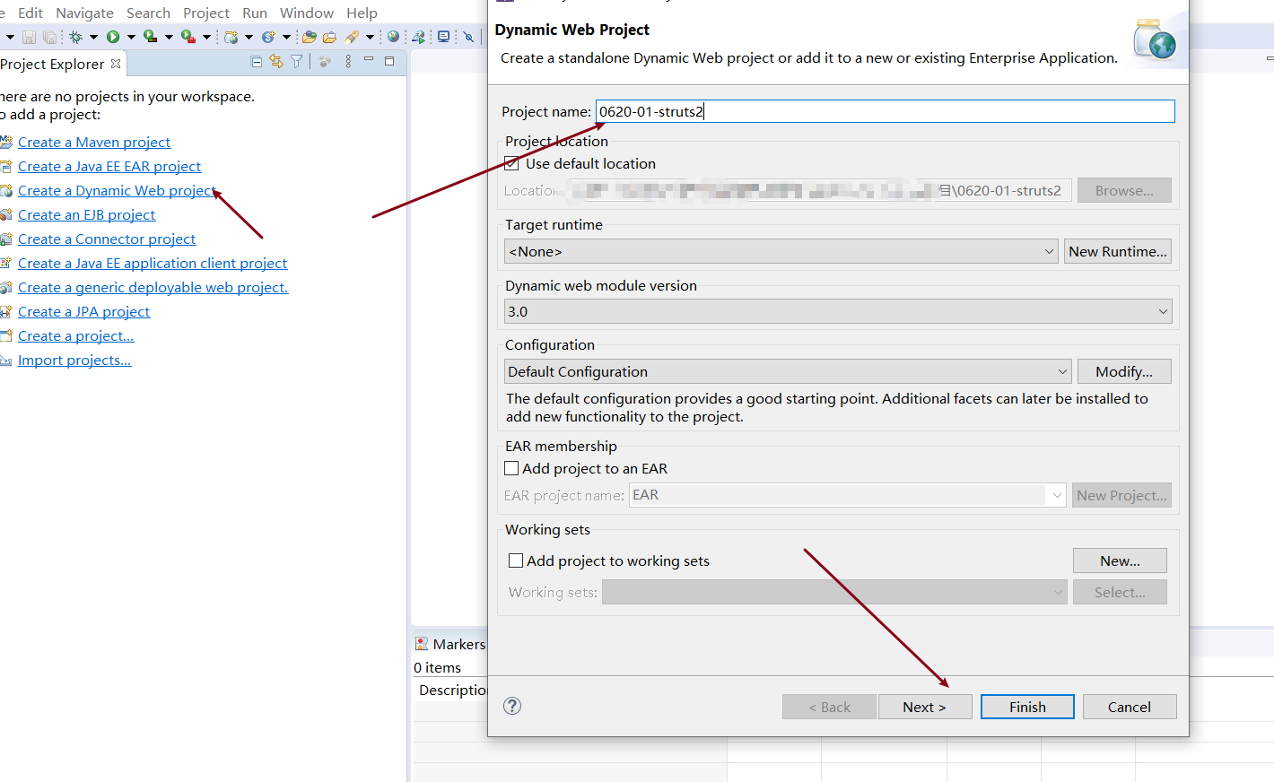Click the Launch Web Service icon
The image size is (1274, 782).
[418, 37]
